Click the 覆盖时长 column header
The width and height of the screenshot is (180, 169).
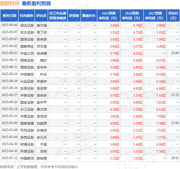(89, 16)
